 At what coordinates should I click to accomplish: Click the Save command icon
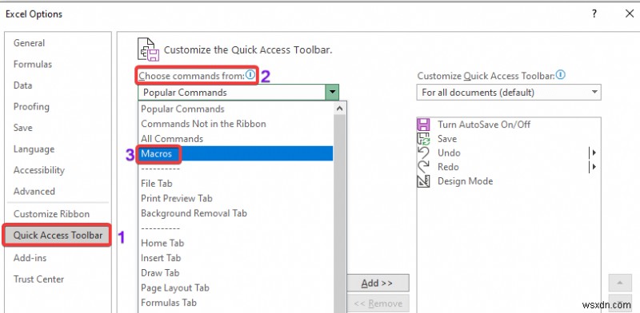(x=423, y=139)
